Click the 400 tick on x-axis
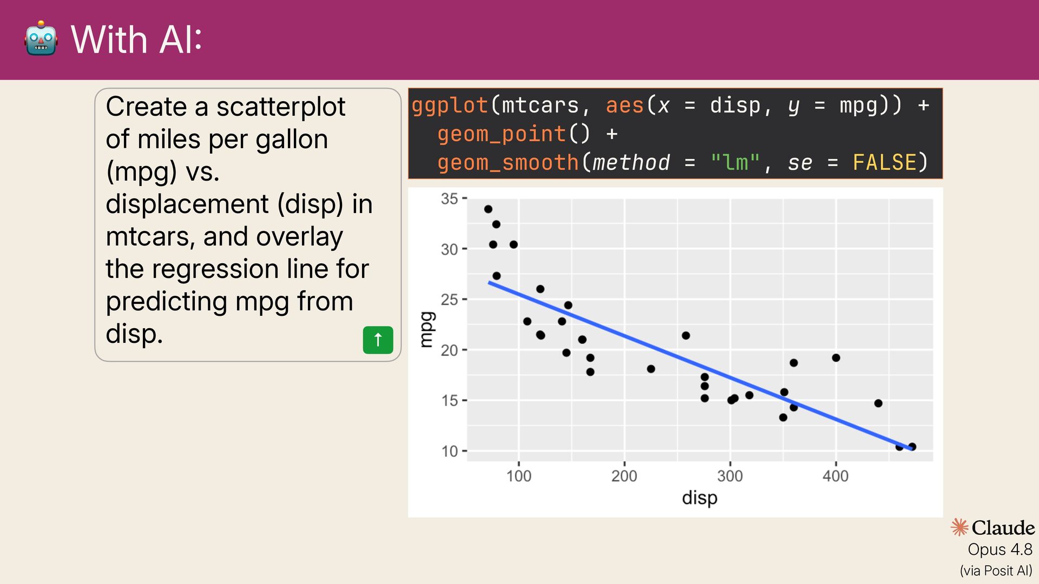 pyautogui.click(x=836, y=476)
